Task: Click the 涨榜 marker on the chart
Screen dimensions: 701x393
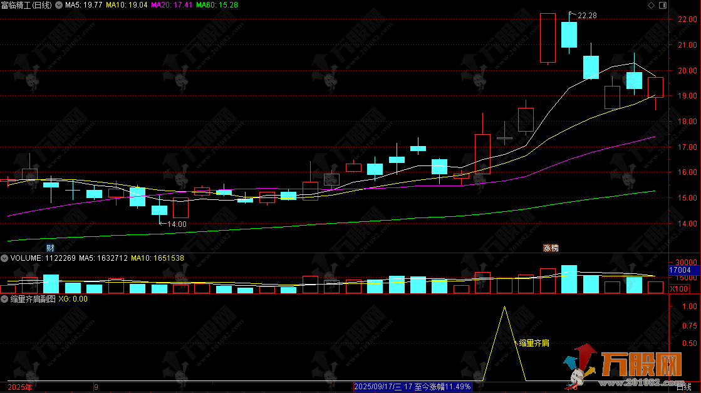Action: [x=551, y=248]
